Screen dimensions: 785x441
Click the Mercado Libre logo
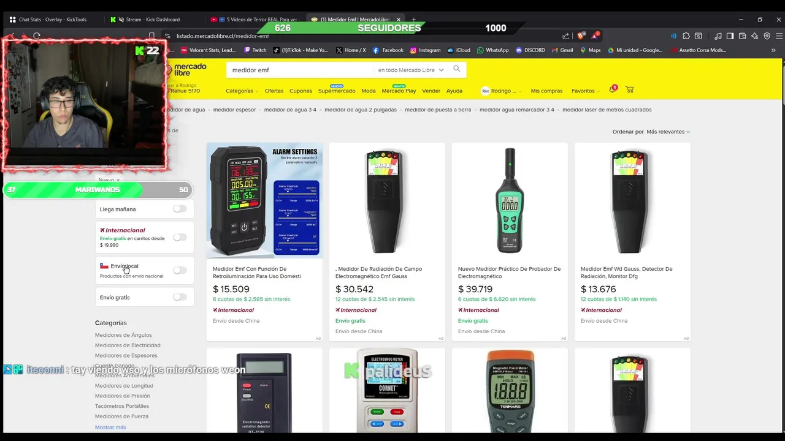tap(186, 69)
